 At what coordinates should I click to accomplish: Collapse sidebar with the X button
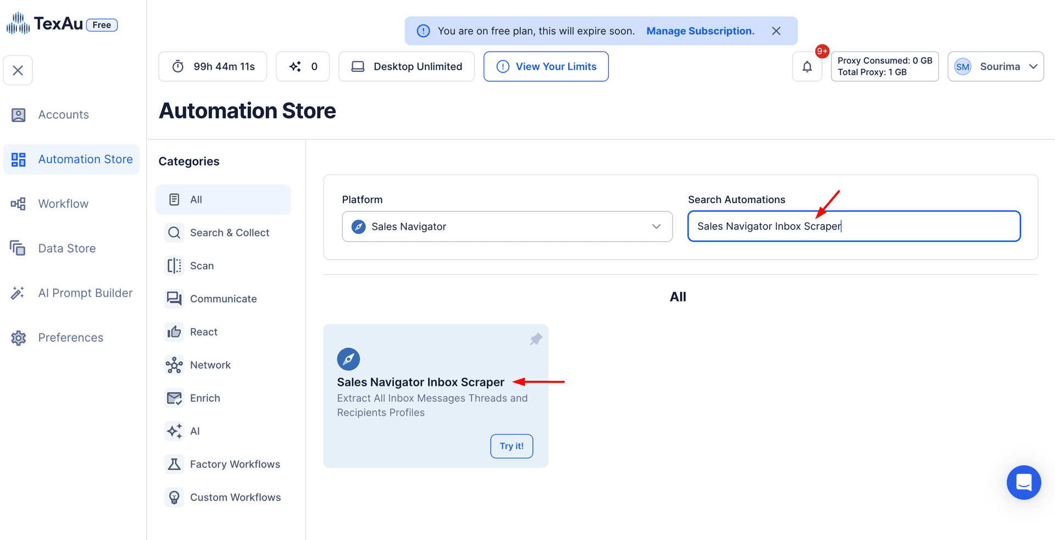[18, 70]
